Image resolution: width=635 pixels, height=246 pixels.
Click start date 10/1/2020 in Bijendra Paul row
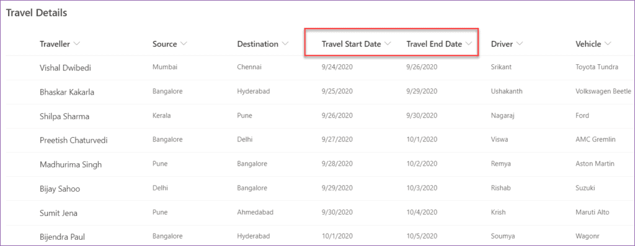(337, 236)
